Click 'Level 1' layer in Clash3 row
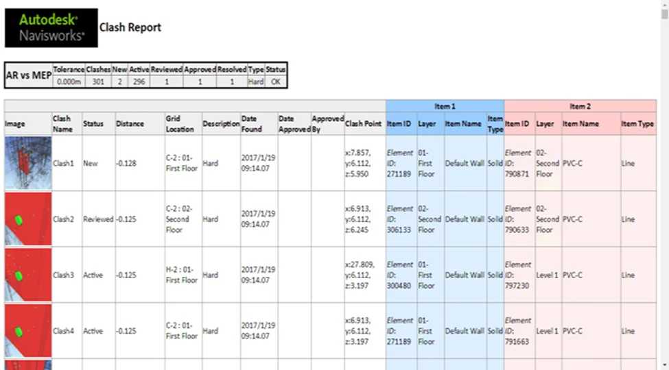 tap(547, 275)
